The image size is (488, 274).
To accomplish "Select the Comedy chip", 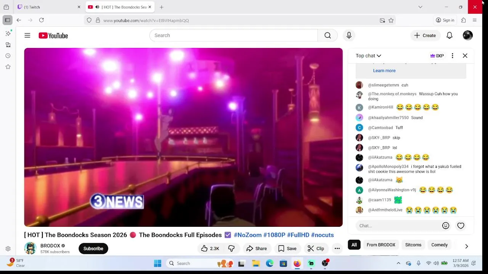I will point(440,245).
